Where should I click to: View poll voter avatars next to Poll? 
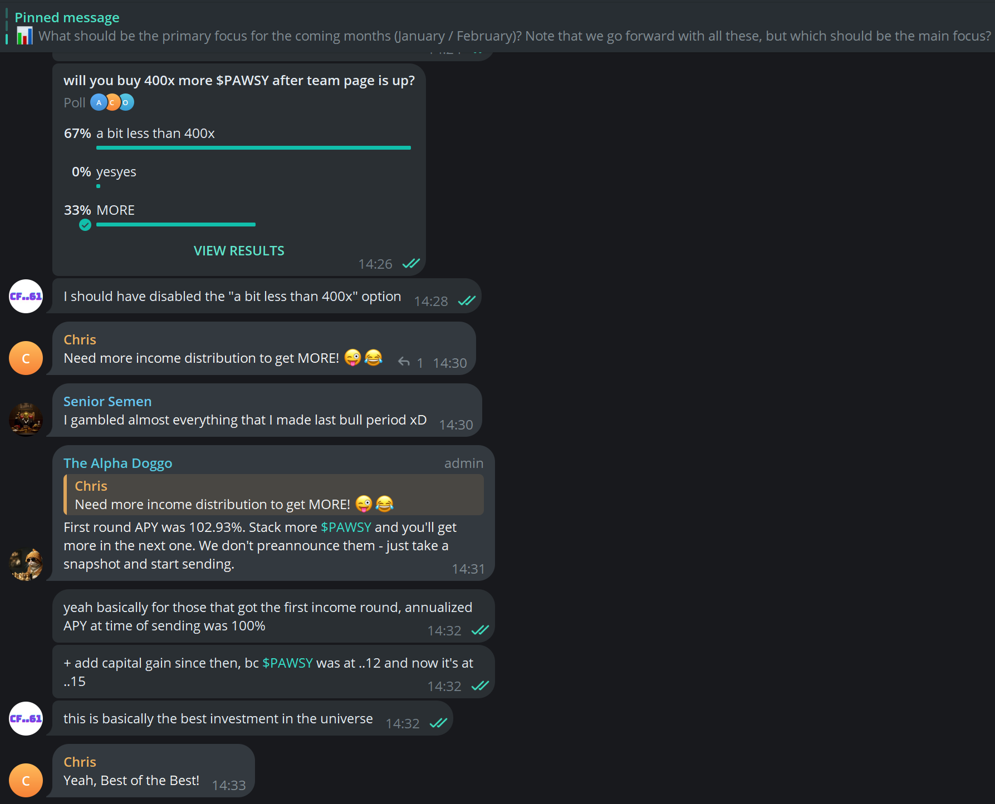pos(112,102)
